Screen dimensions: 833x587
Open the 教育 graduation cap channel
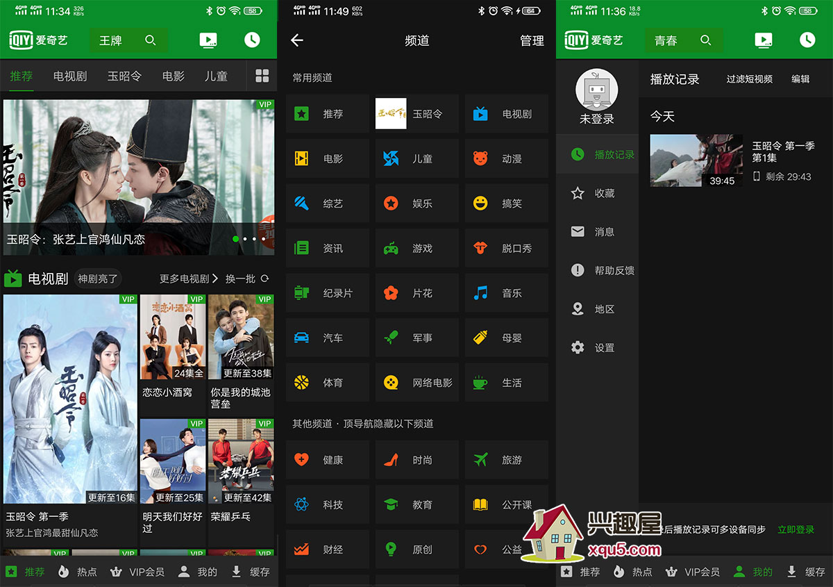pyautogui.click(x=416, y=505)
